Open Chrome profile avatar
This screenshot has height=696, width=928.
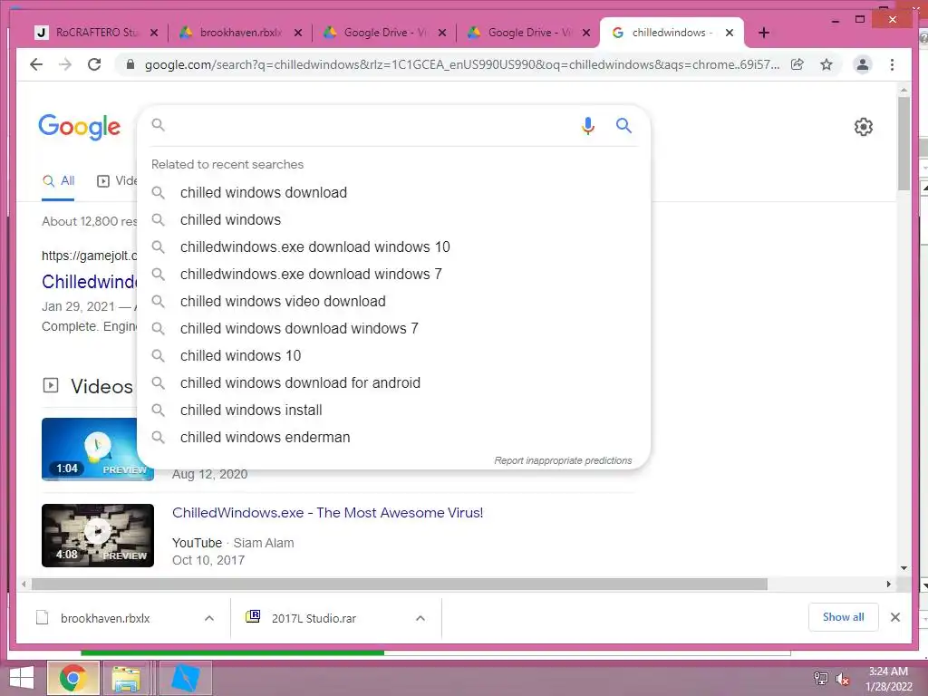(863, 64)
